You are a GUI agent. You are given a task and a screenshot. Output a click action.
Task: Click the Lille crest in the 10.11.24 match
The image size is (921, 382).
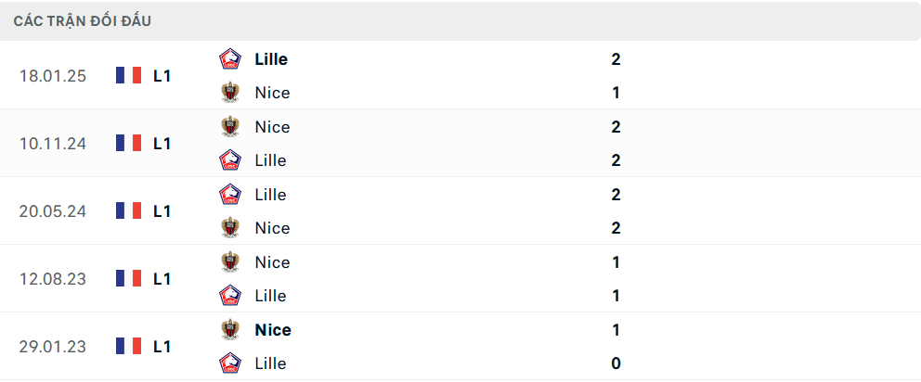[x=229, y=160]
